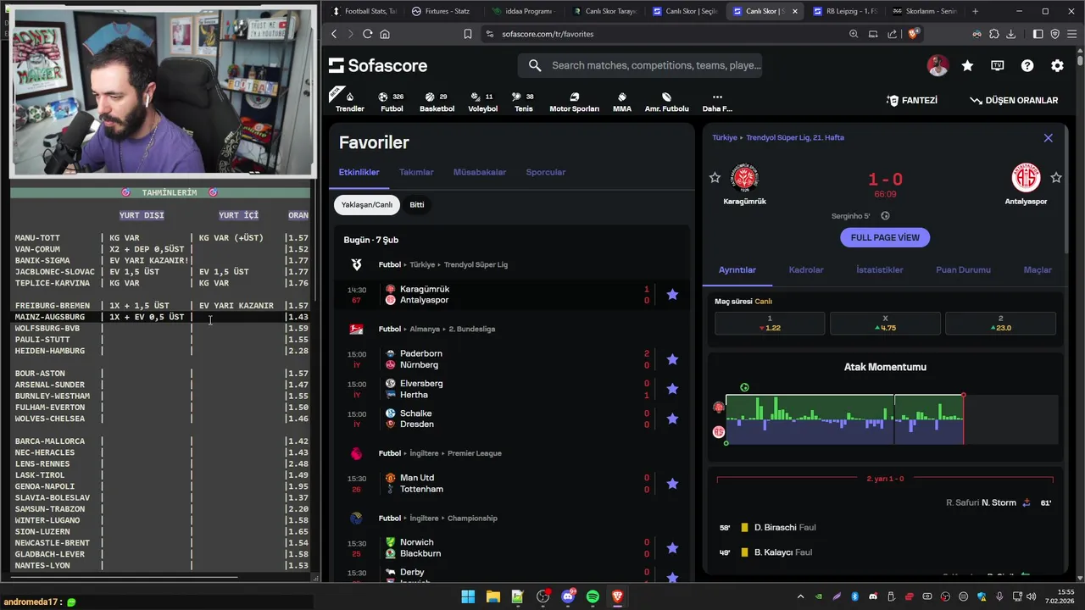The image size is (1085, 610).
Task: Select the Voleybol sport category
Action: click(x=482, y=102)
